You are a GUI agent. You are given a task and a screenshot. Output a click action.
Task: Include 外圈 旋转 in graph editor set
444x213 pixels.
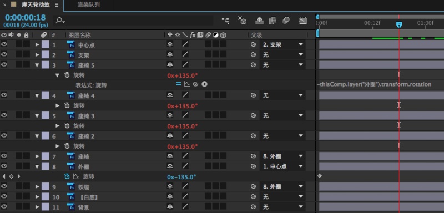pyautogui.click(x=76, y=176)
